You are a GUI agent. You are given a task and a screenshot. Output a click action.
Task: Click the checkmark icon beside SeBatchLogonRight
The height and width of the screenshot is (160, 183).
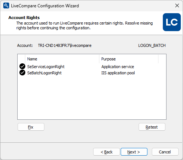pyautogui.click(x=22, y=73)
